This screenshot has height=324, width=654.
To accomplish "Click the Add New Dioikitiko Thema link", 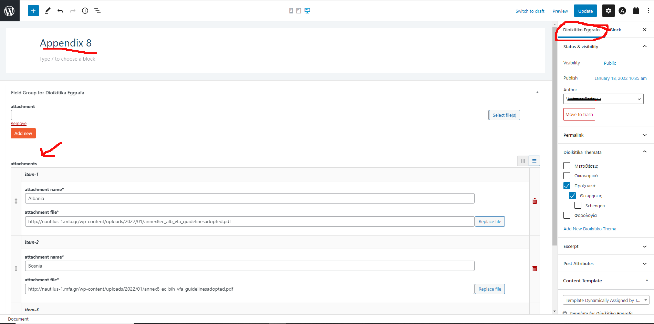I will point(590,229).
